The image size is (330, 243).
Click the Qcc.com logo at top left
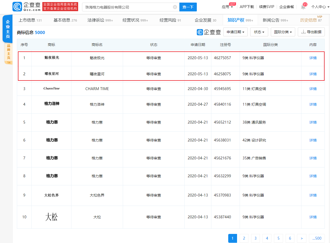coord(27,7)
